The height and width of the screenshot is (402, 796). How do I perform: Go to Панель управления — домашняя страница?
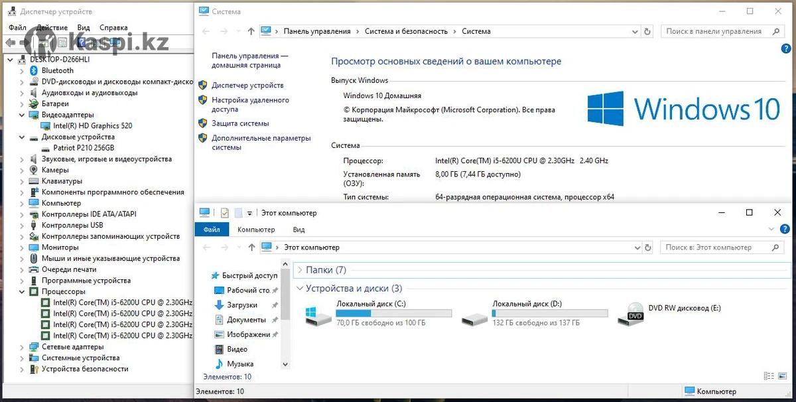250,61
